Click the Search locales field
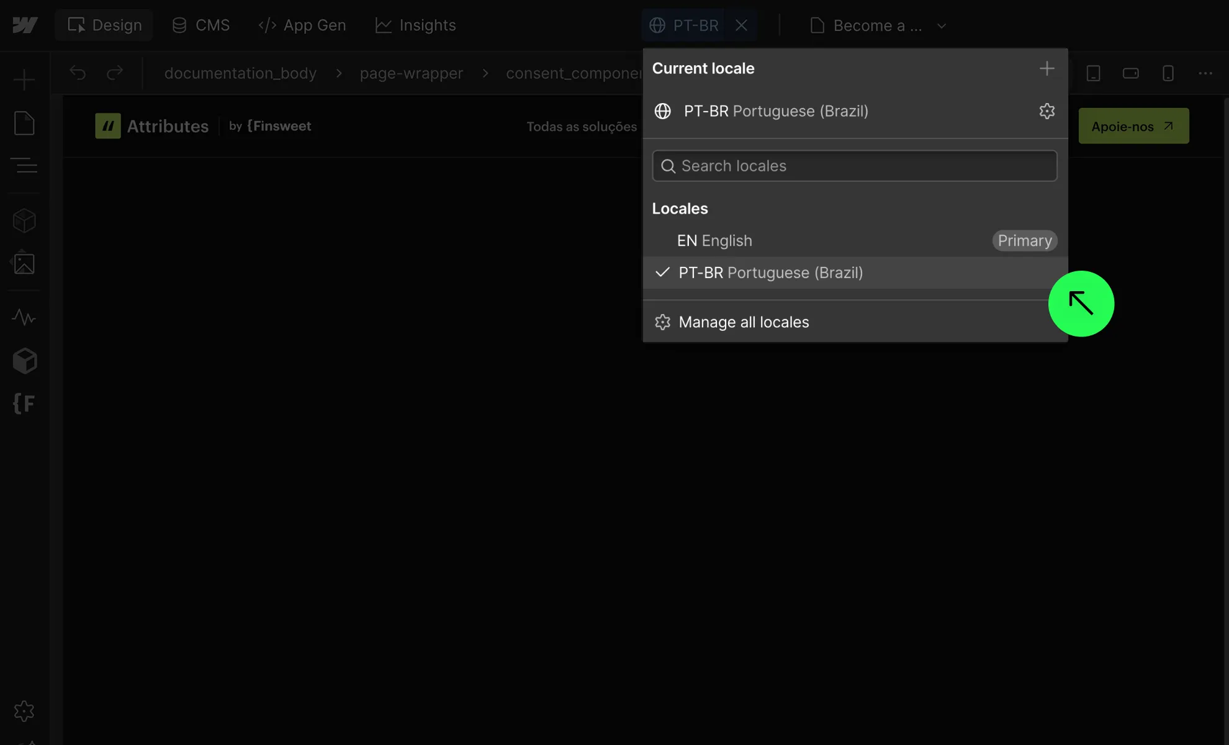1229x745 pixels. coord(854,166)
